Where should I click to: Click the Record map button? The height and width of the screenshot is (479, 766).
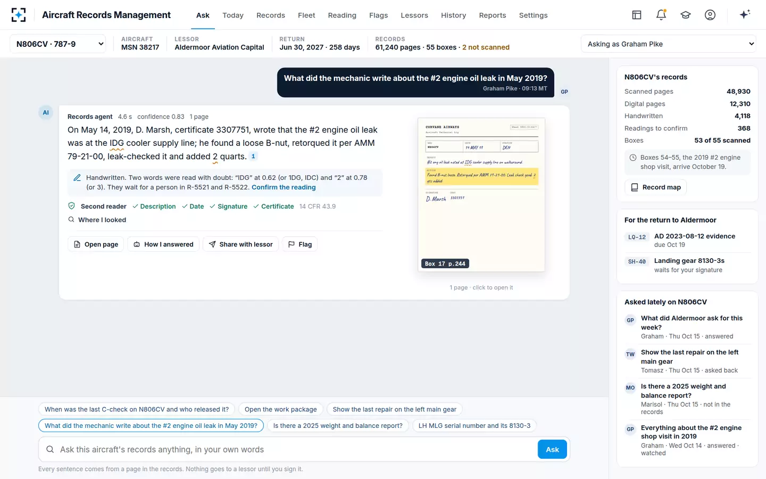[655, 187]
